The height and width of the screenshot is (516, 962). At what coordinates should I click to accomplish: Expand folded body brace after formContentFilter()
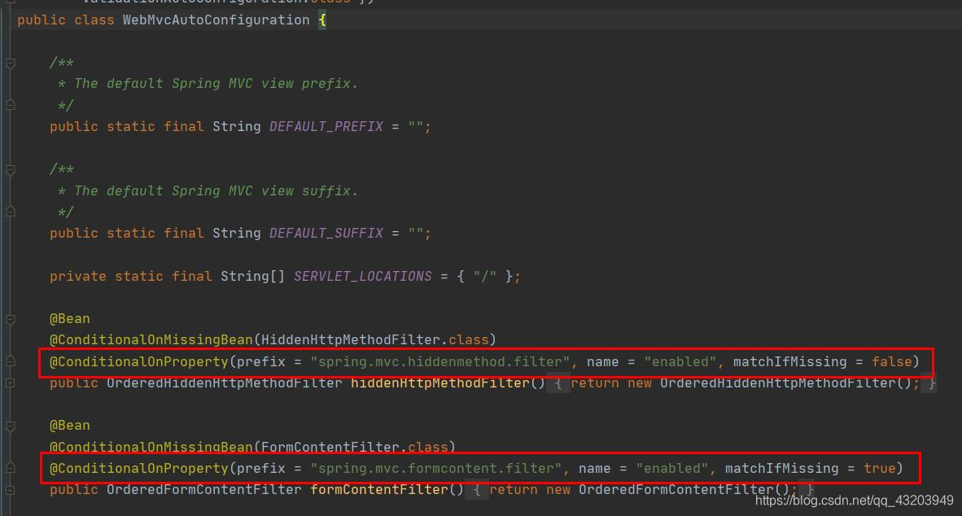click(477, 490)
